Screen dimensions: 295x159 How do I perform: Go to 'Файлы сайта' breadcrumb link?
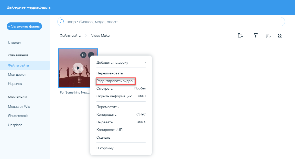[70, 36]
